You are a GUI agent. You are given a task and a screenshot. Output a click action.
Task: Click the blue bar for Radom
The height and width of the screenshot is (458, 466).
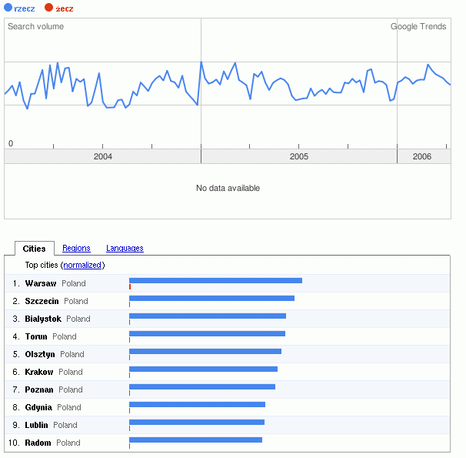pos(195,440)
